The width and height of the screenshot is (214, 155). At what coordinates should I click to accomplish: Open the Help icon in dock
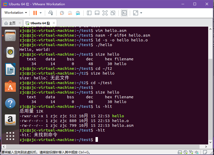click(x=10, y=103)
